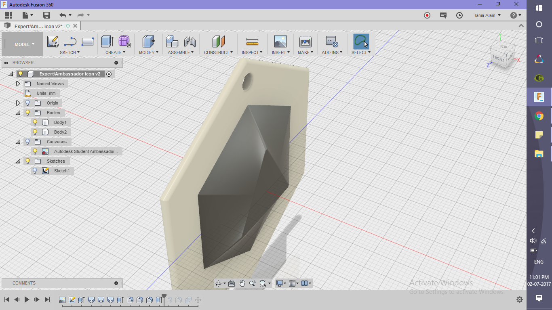Open the ASSEMBLE menu
552x310 pixels.
[x=181, y=52]
